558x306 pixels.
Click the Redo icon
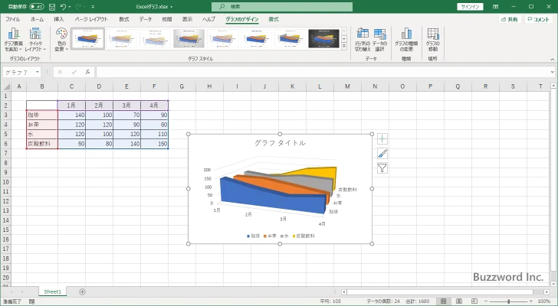(79, 7)
